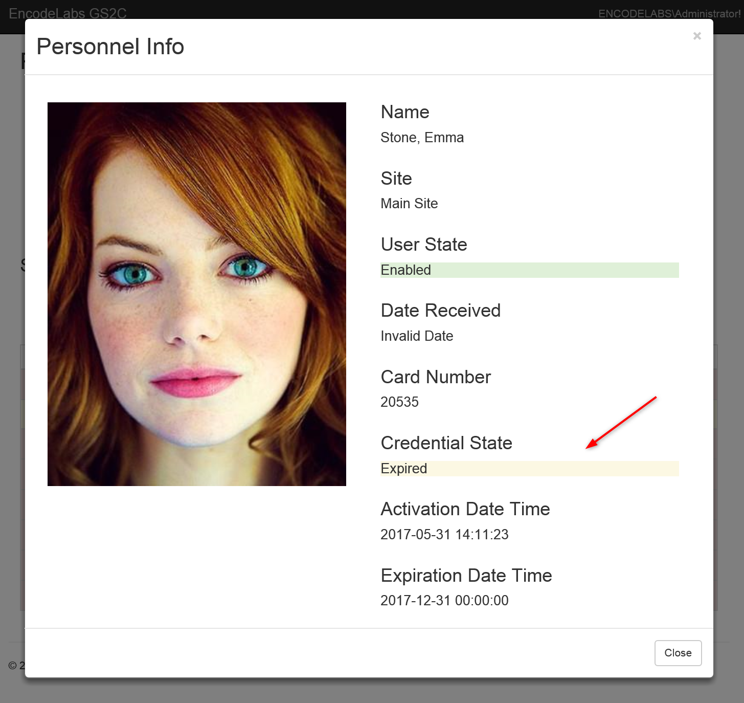
Task: Select the name value 'Stone, Emma'
Action: [x=422, y=138]
